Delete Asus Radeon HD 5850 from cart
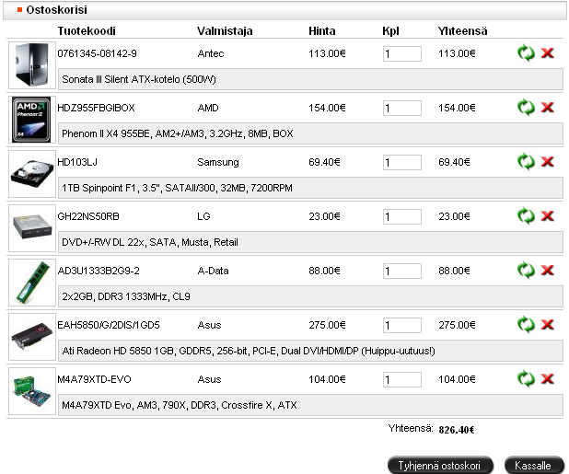Screen dimensions: 569x474 (547, 325)
